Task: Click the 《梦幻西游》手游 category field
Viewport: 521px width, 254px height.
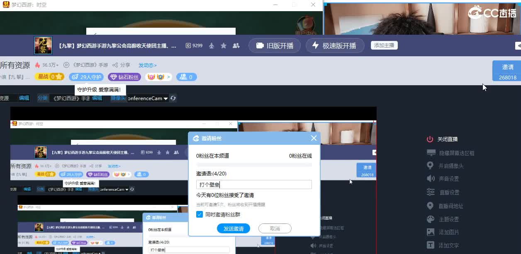Action: coord(70,98)
